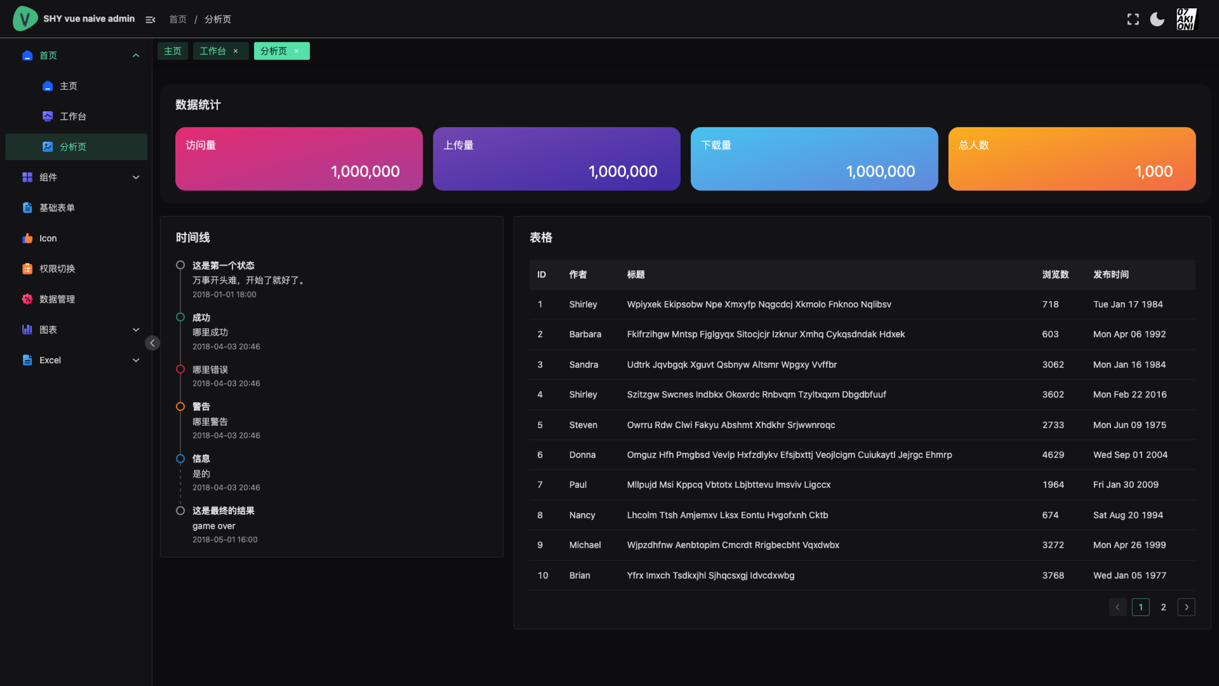
Task: Close the 分析页 tab
Action: pos(296,51)
